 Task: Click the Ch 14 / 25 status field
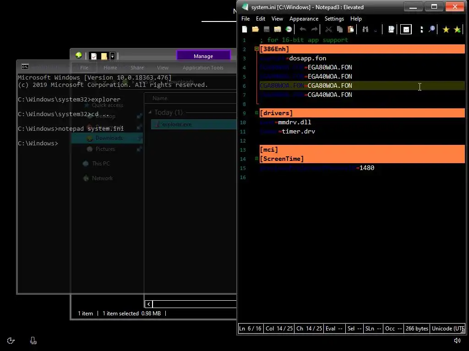point(309,328)
